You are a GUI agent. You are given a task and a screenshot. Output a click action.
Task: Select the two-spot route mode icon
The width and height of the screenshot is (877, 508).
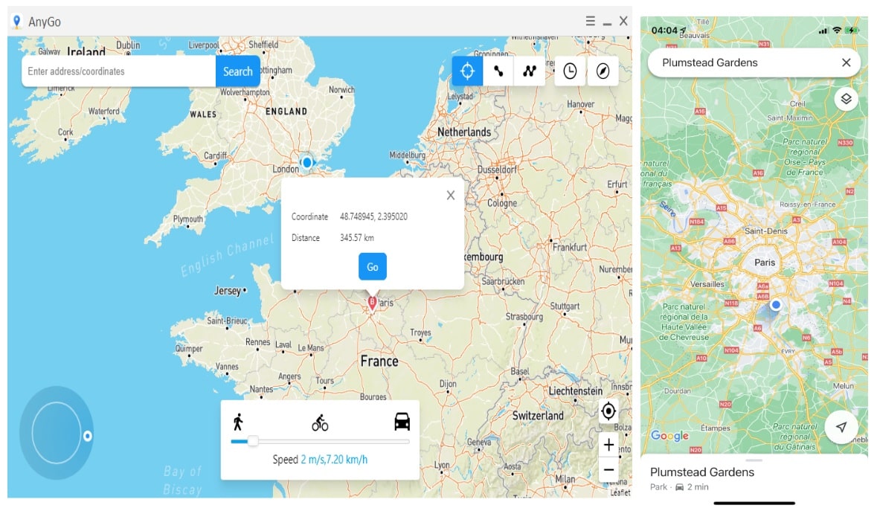coord(498,71)
